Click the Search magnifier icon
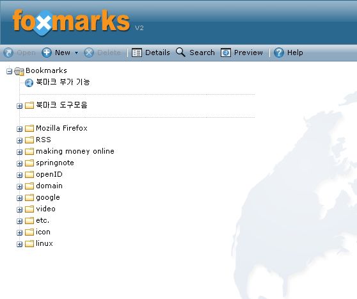 (180, 53)
